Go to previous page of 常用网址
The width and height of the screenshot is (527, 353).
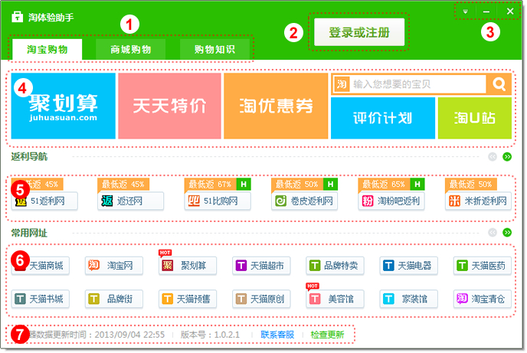[x=493, y=233]
